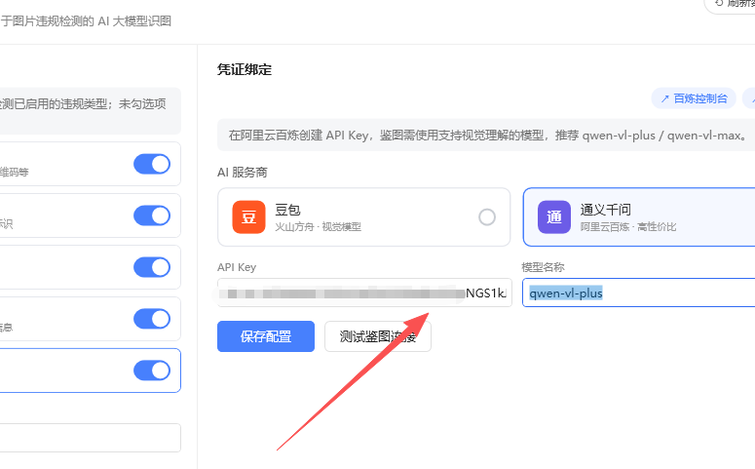Toggle the third violation type switch

click(152, 267)
